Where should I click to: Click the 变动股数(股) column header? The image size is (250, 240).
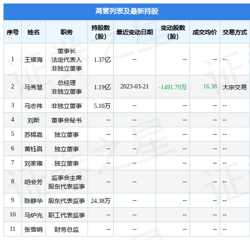173,32
